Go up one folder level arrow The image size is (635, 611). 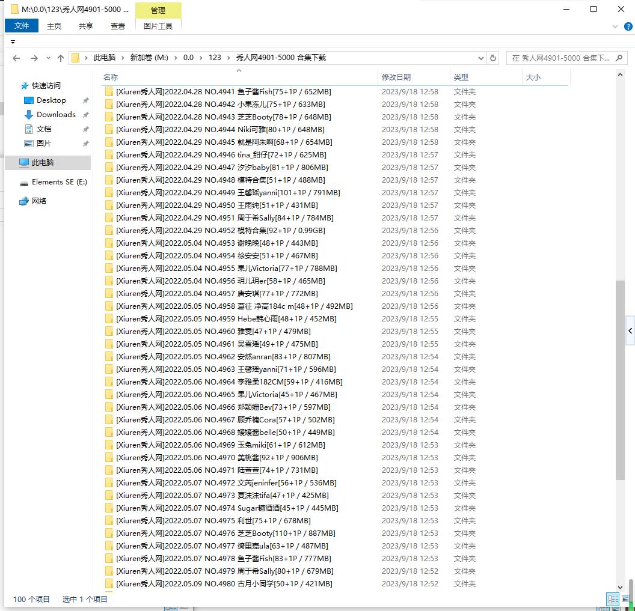(x=61, y=58)
